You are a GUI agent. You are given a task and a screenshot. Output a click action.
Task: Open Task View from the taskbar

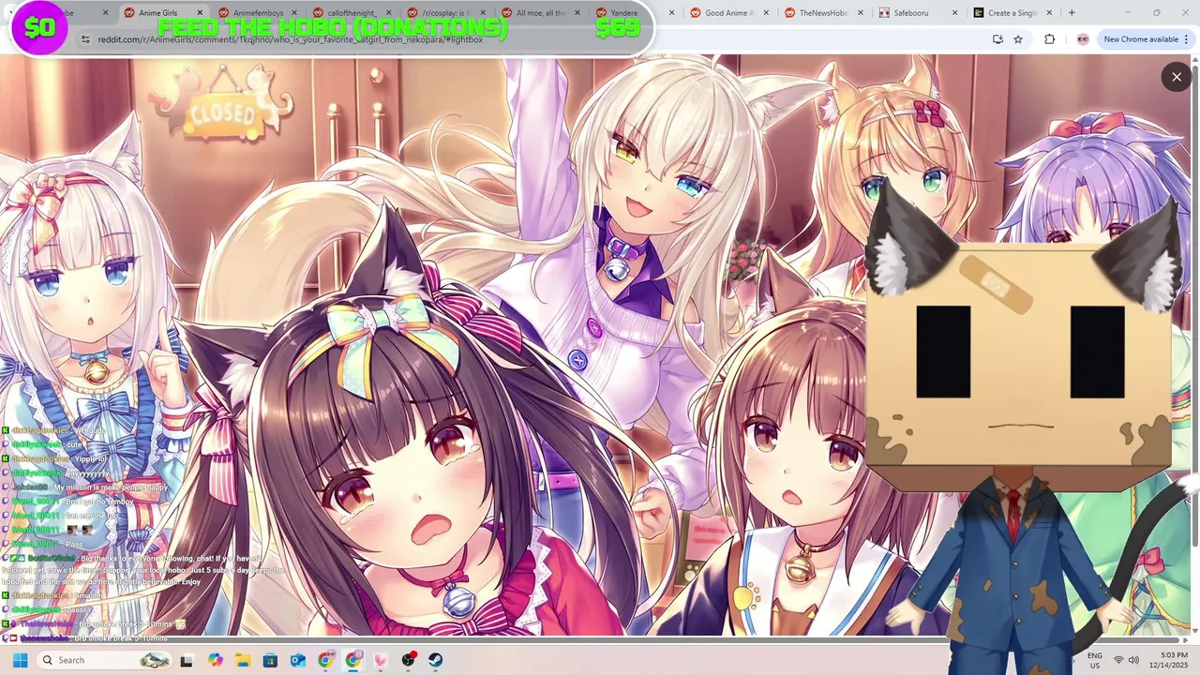(x=187, y=660)
